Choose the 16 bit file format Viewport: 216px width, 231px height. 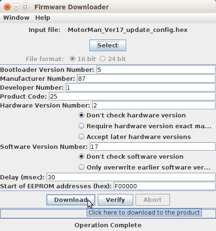point(82,59)
